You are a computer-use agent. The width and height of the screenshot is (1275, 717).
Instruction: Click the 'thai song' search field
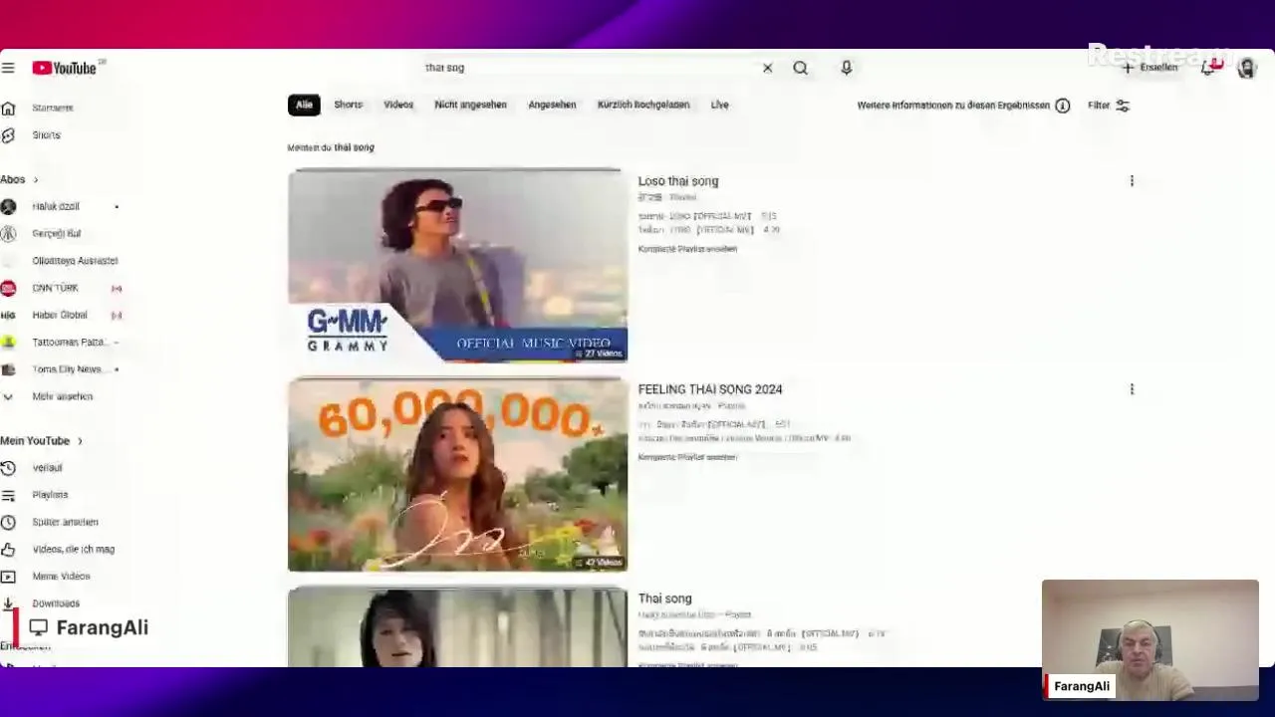(588, 68)
